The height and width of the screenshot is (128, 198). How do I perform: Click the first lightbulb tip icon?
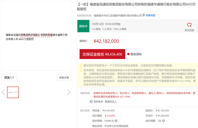[81, 65]
